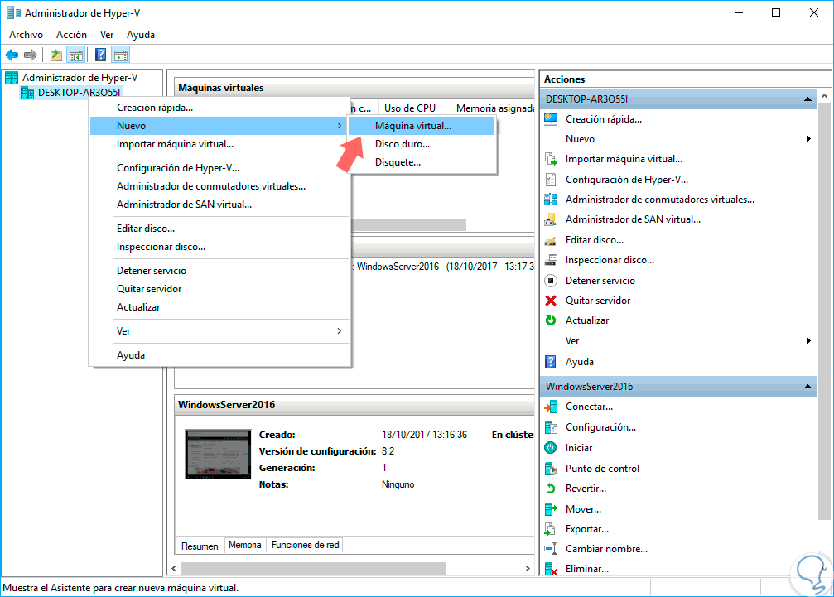Click the Configuración icon under WindowsServer2016

point(551,427)
